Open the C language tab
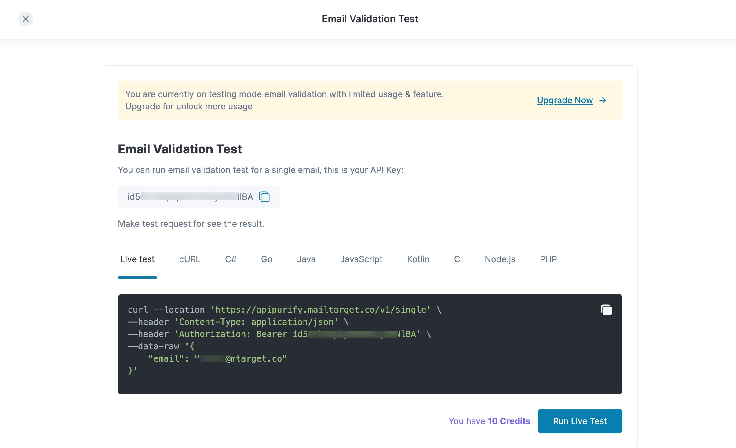This screenshot has height=448, width=736. [457, 259]
